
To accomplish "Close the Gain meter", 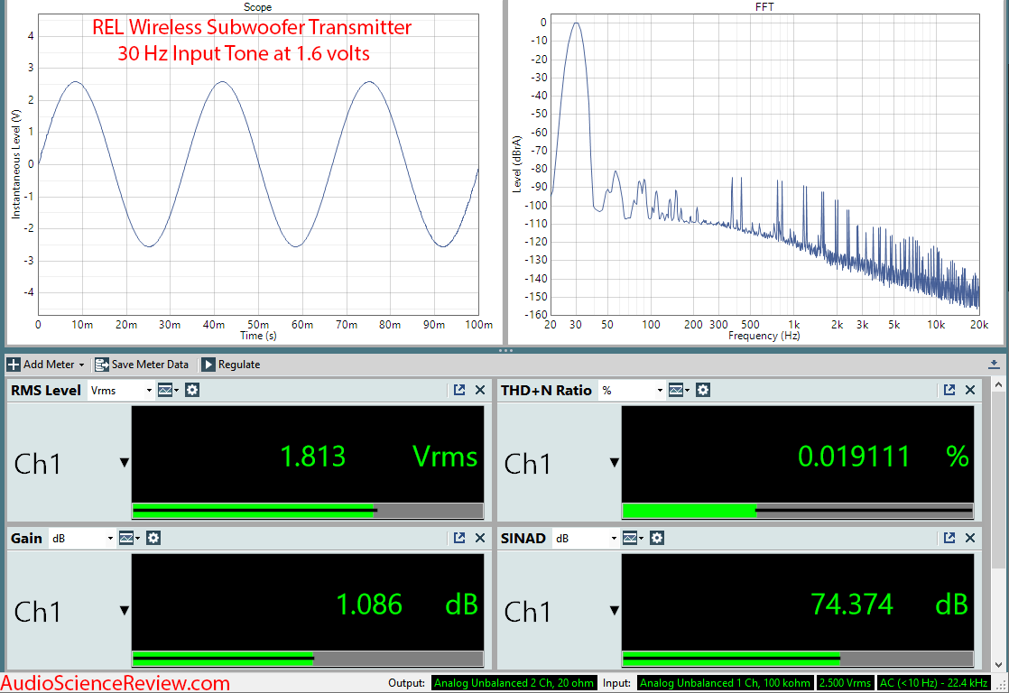I will tap(480, 538).
